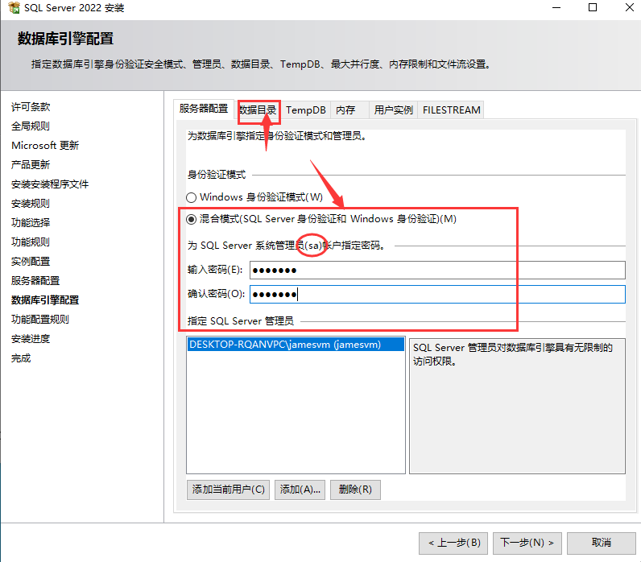
Task: Click 安装进度 step in sidebar
Action: click(x=31, y=339)
